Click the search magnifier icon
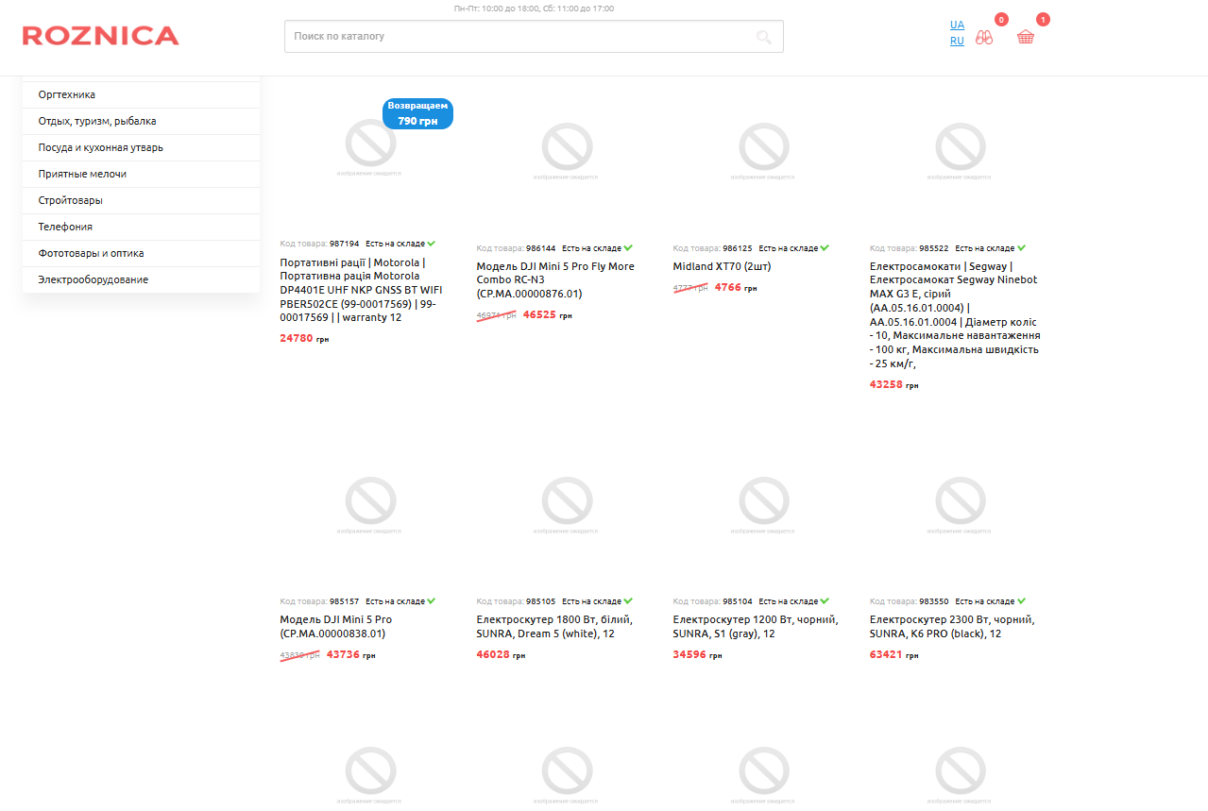 (763, 37)
